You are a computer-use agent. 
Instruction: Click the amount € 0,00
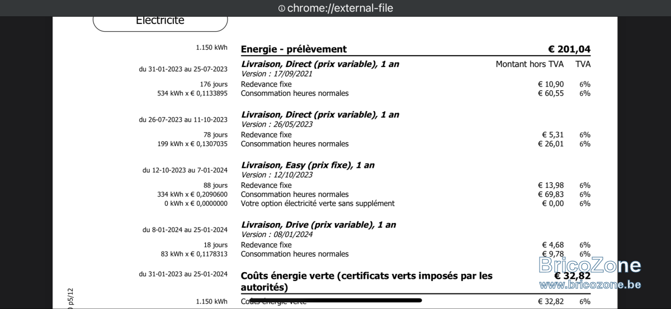pos(553,204)
